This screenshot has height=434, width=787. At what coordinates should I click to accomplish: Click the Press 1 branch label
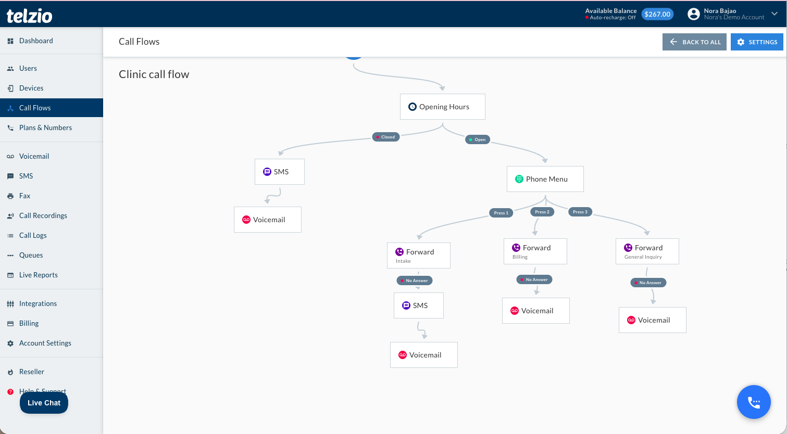(x=501, y=213)
